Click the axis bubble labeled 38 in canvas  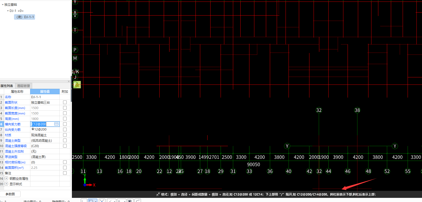[357, 110]
